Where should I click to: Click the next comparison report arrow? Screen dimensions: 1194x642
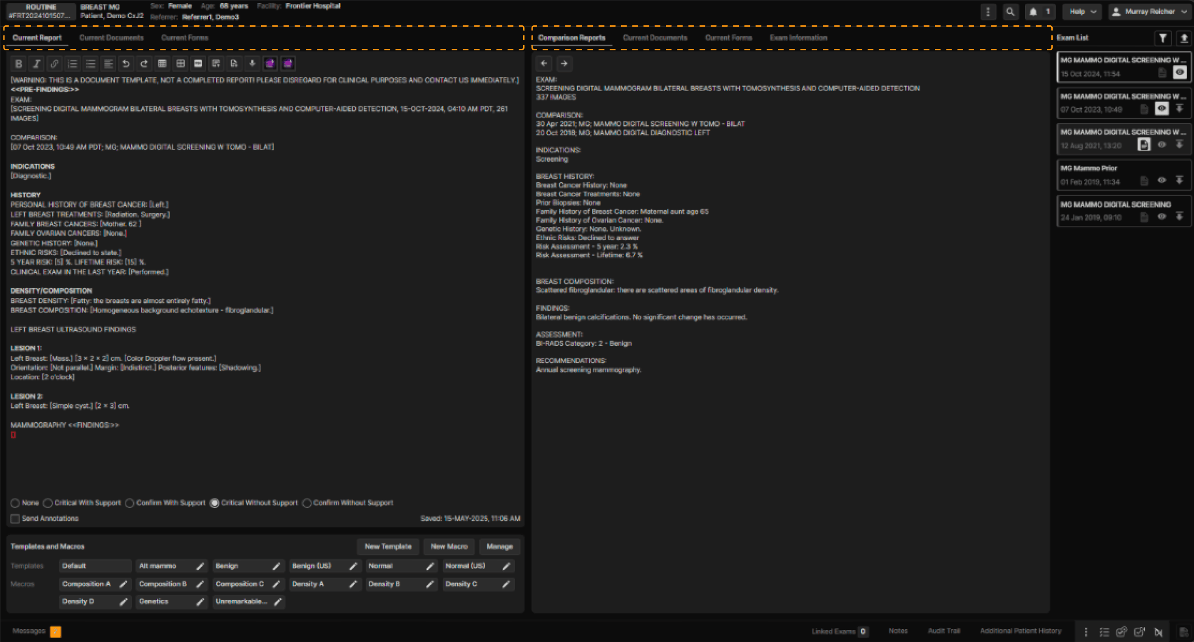pyautogui.click(x=564, y=63)
